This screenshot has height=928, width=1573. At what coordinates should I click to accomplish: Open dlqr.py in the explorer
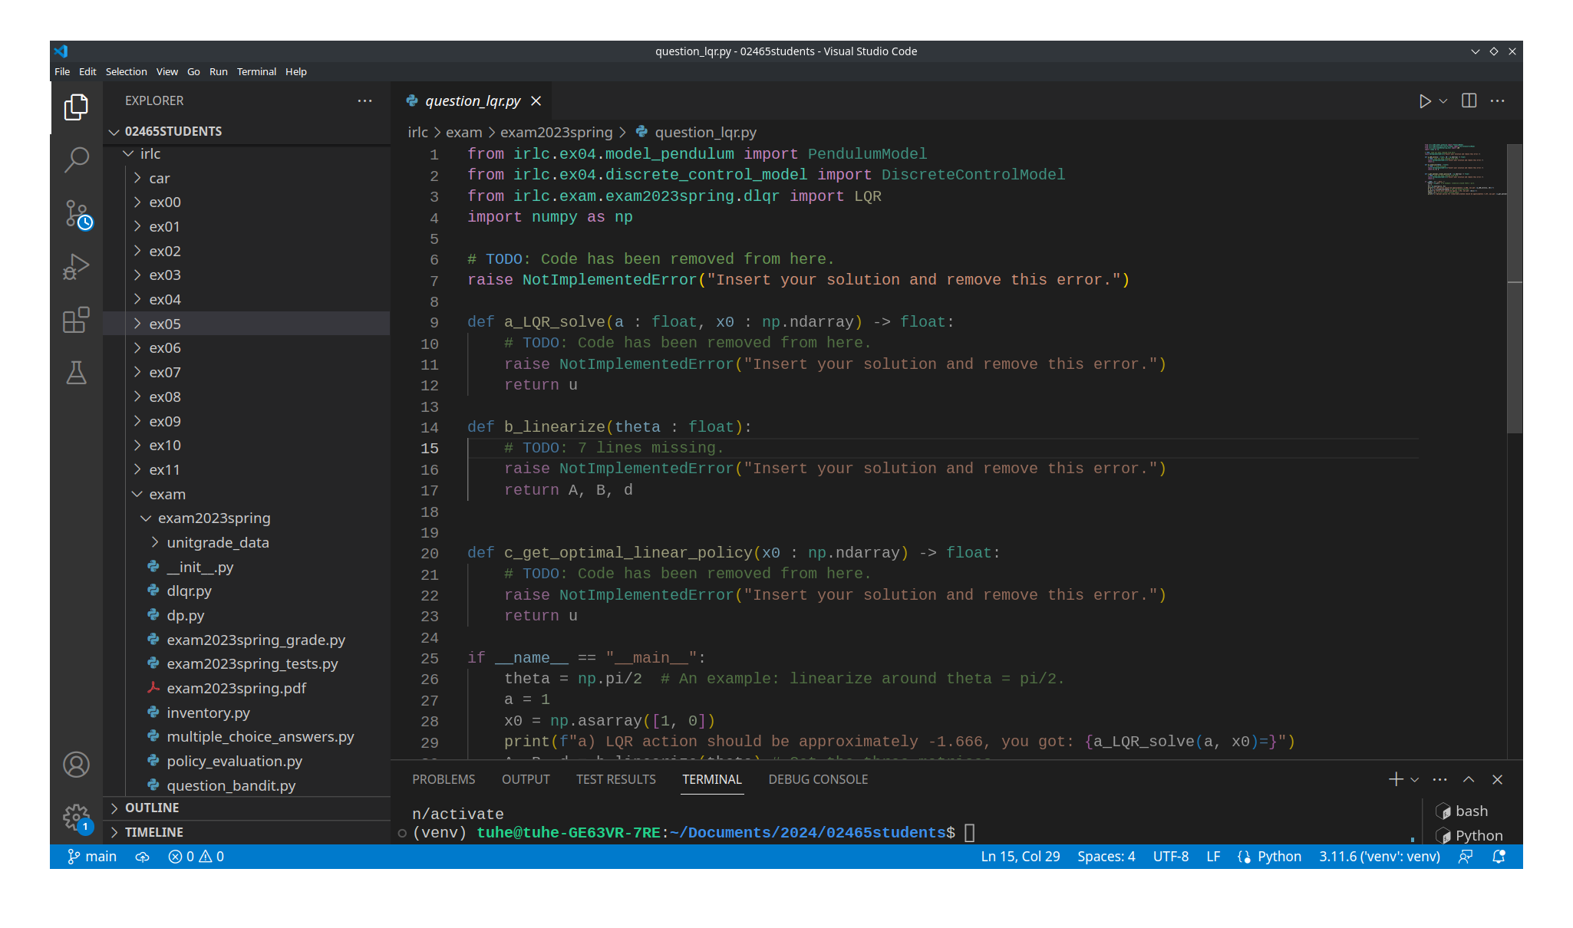[247, 591]
